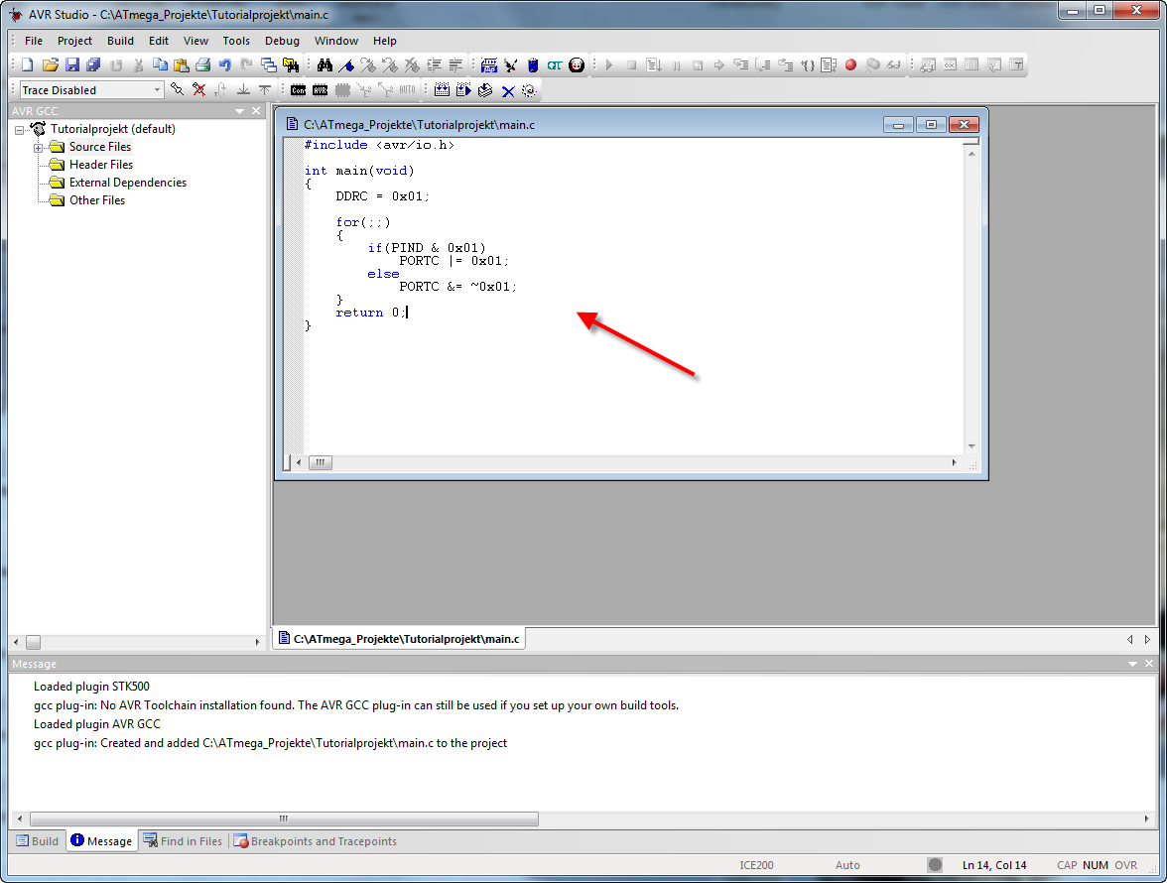
Task: Click the red breakpoint dot icon
Action: [850, 65]
